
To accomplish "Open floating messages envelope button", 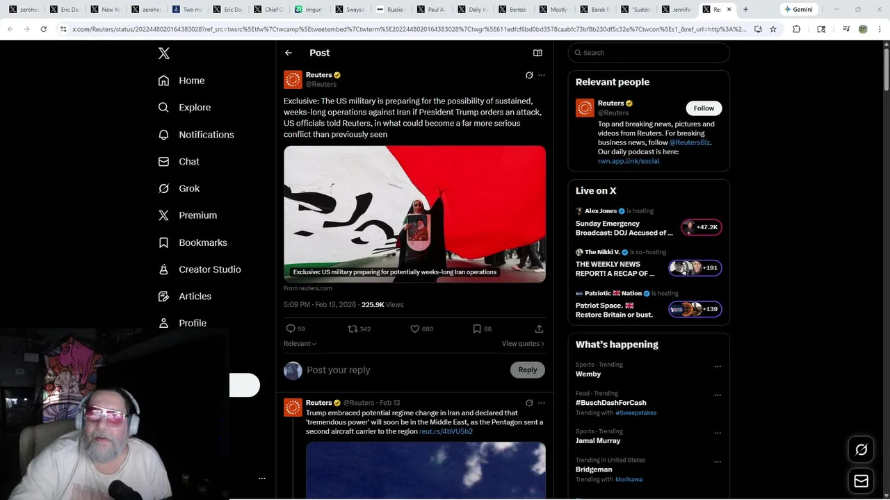I will (861, 481).
